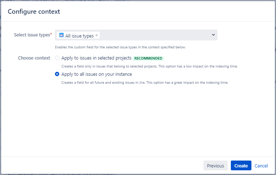Select Apply to issues in selected projects radio
The height and width of the screenshot is (175, 276).
click(x=57, y=58)
